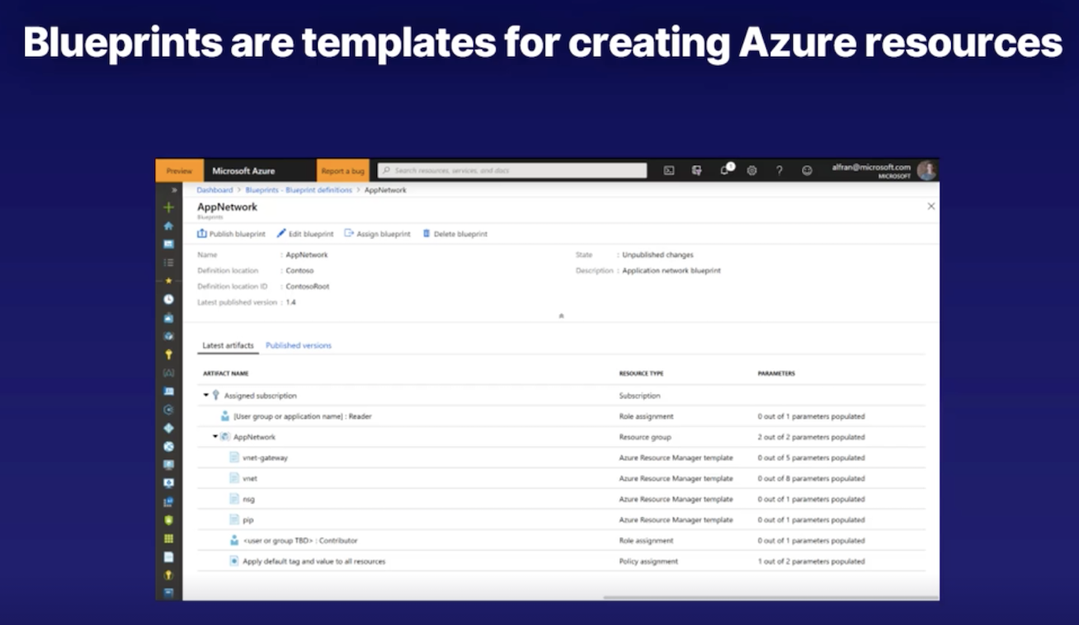The image size is (1079, 625).
Task: Click Publish blueprint button
Action: point(232,234)
